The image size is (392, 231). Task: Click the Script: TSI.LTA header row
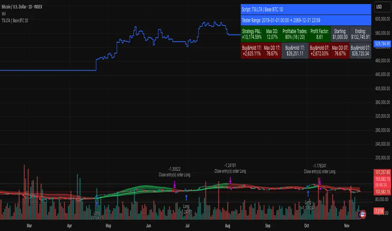click(306, 10)
